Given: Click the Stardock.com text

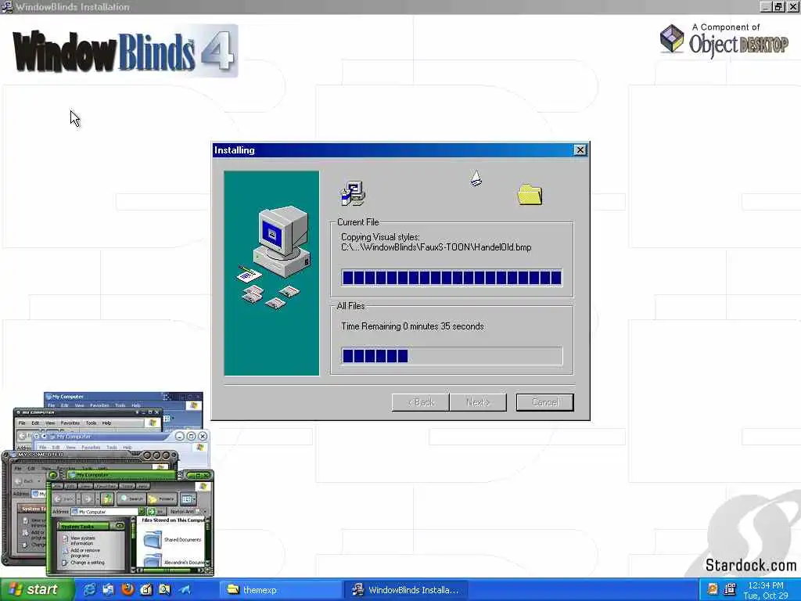Looking at the screenshot, I should (750, 565).
